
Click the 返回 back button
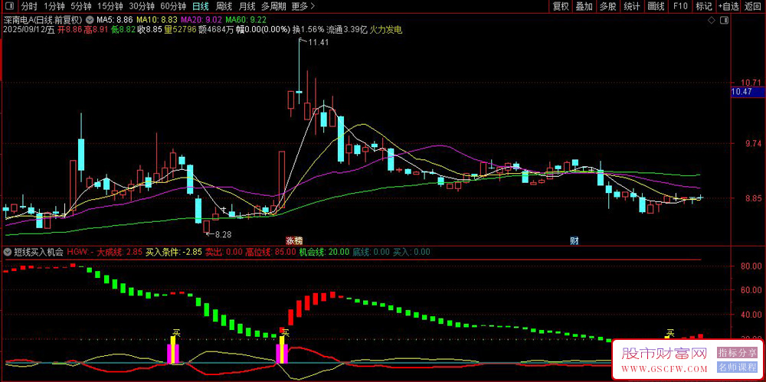click(x=753, y=6)
